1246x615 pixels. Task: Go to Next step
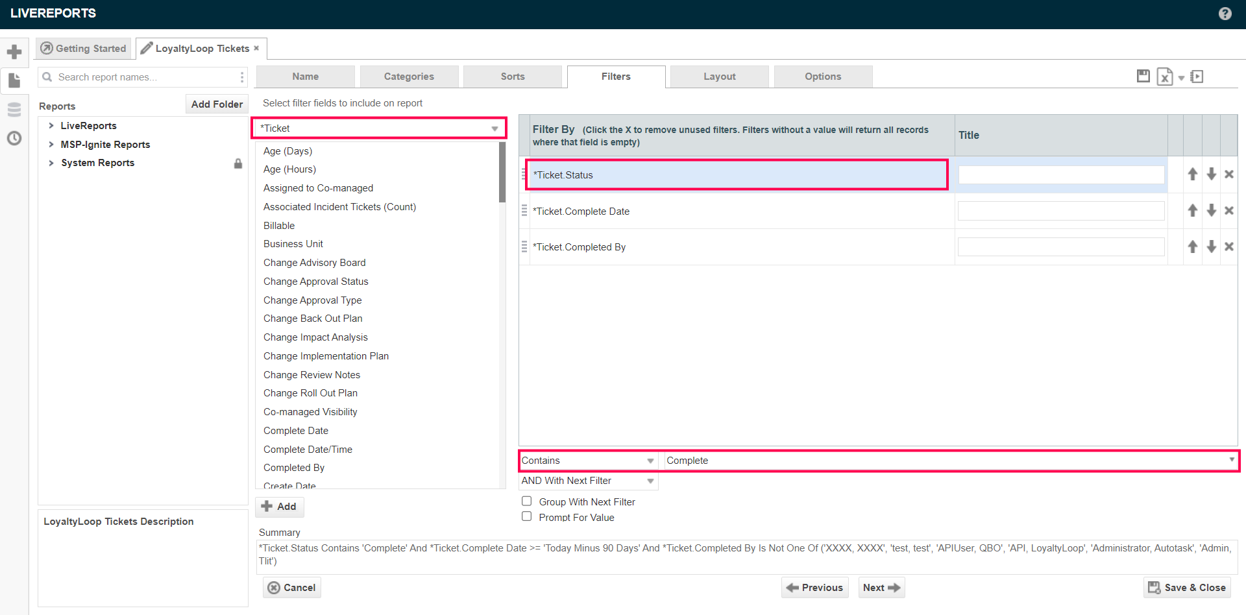(x=881, y=588)
